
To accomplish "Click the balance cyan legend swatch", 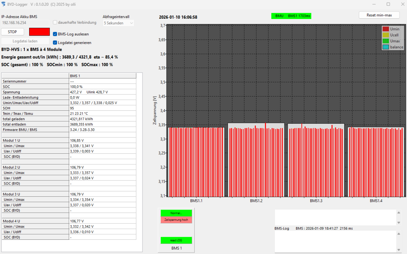I will click(x=385, y=47).
